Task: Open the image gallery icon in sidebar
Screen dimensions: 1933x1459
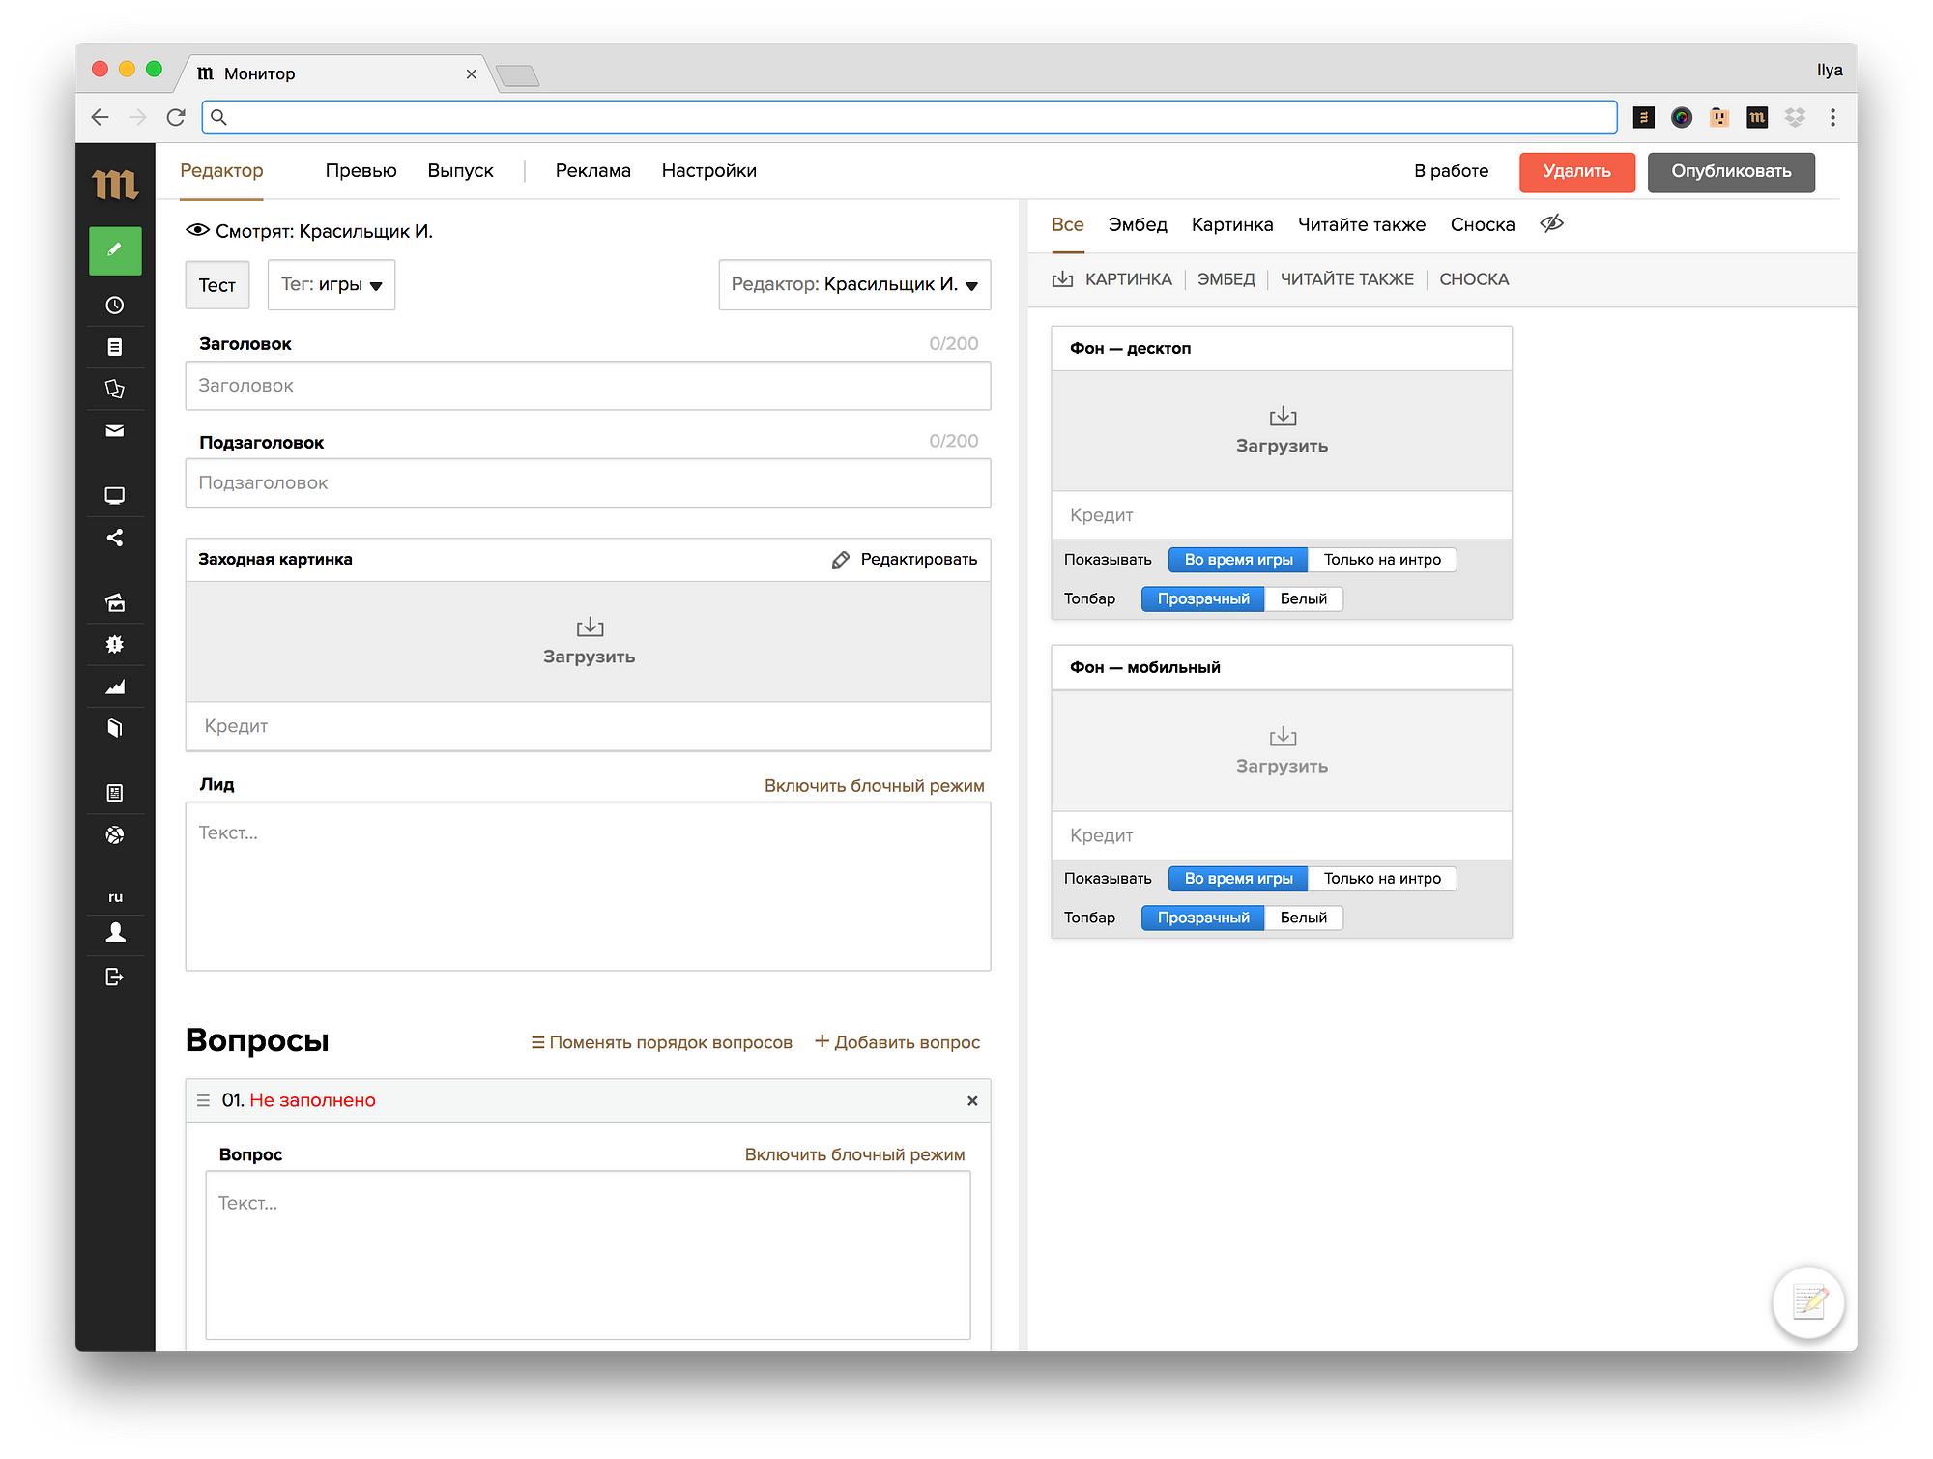Action: click(x=115, y=602)
